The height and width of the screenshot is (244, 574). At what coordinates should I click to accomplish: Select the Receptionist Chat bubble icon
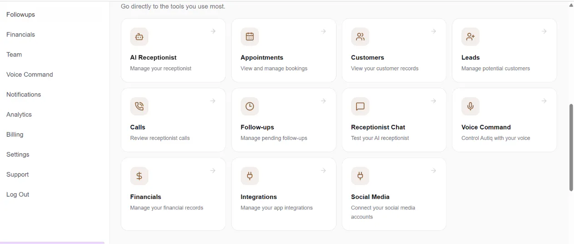360,106
